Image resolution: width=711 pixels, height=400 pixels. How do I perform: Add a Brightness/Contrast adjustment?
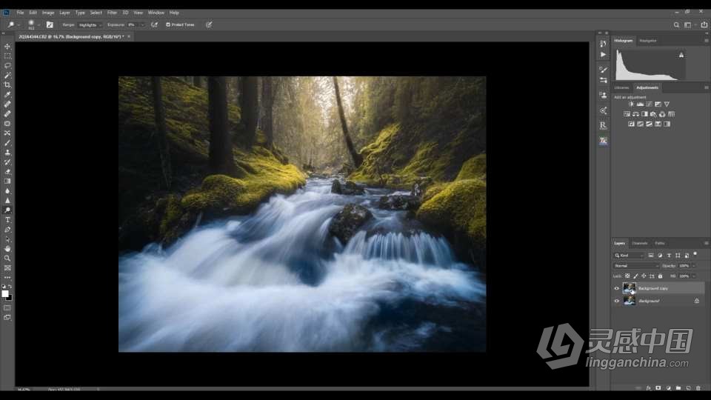point(631,104)
